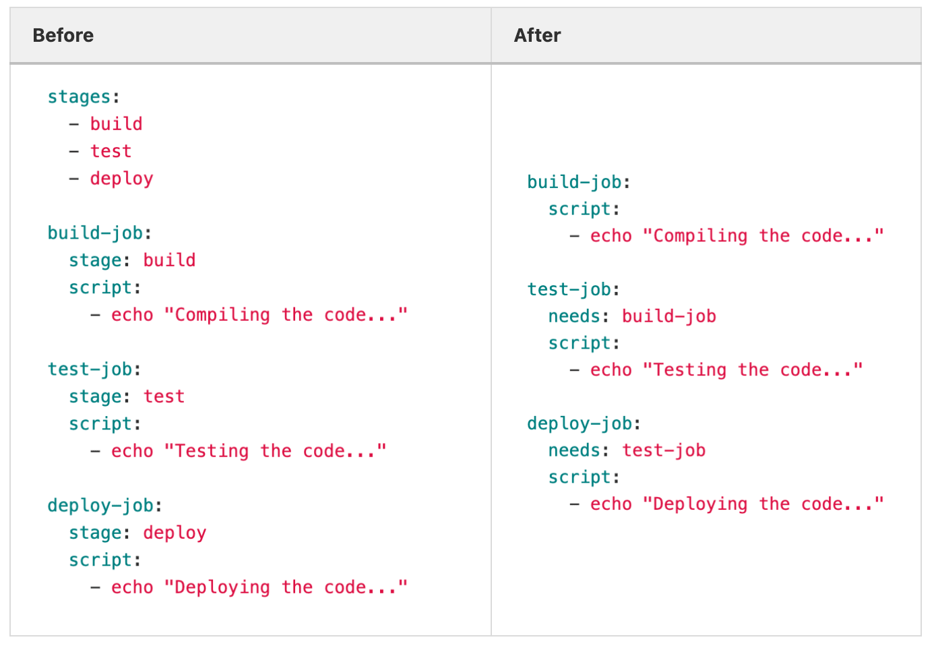Click the After column header
The image size is (934, 650).
click(537, 36)
